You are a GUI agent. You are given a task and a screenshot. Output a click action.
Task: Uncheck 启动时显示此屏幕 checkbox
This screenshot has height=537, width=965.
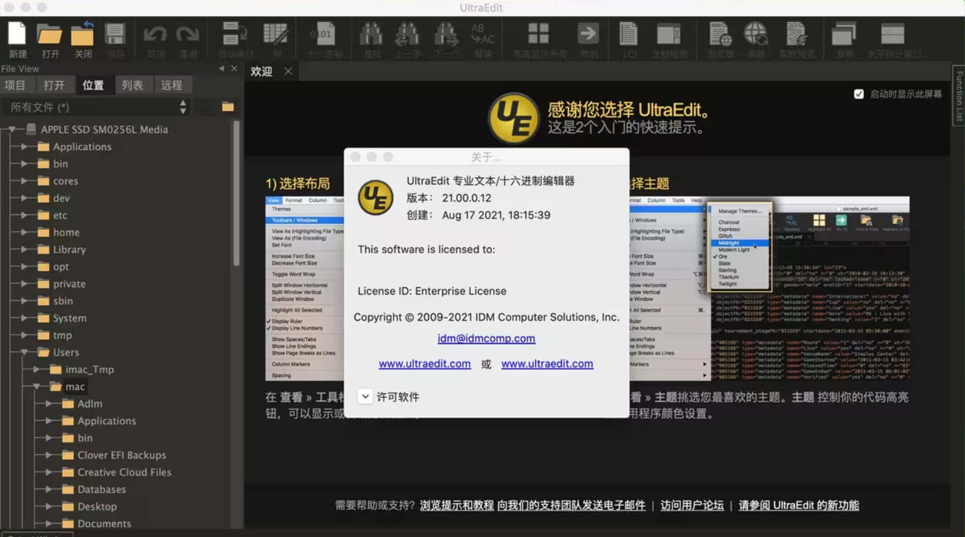tap(859, 94)
